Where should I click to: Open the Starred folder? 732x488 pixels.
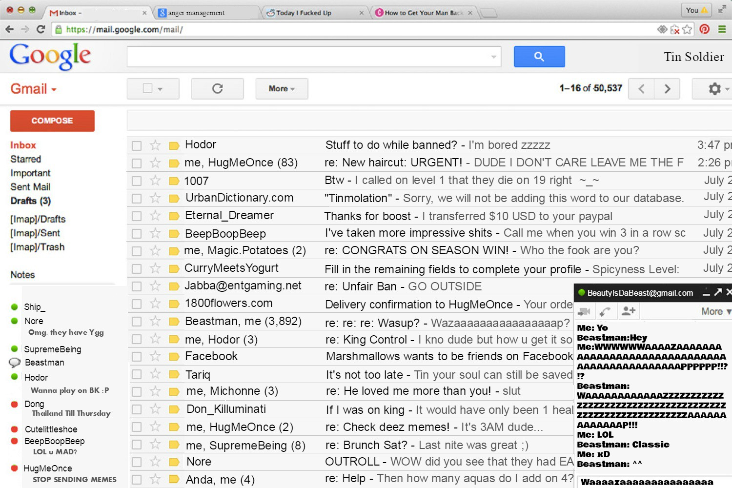(26, 159)
